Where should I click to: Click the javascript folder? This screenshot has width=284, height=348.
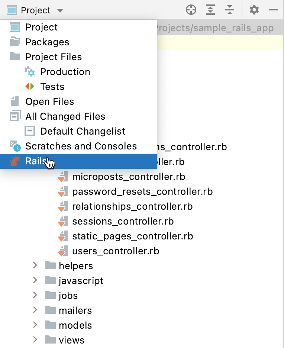pyautogui.click(x=81, y=281)
